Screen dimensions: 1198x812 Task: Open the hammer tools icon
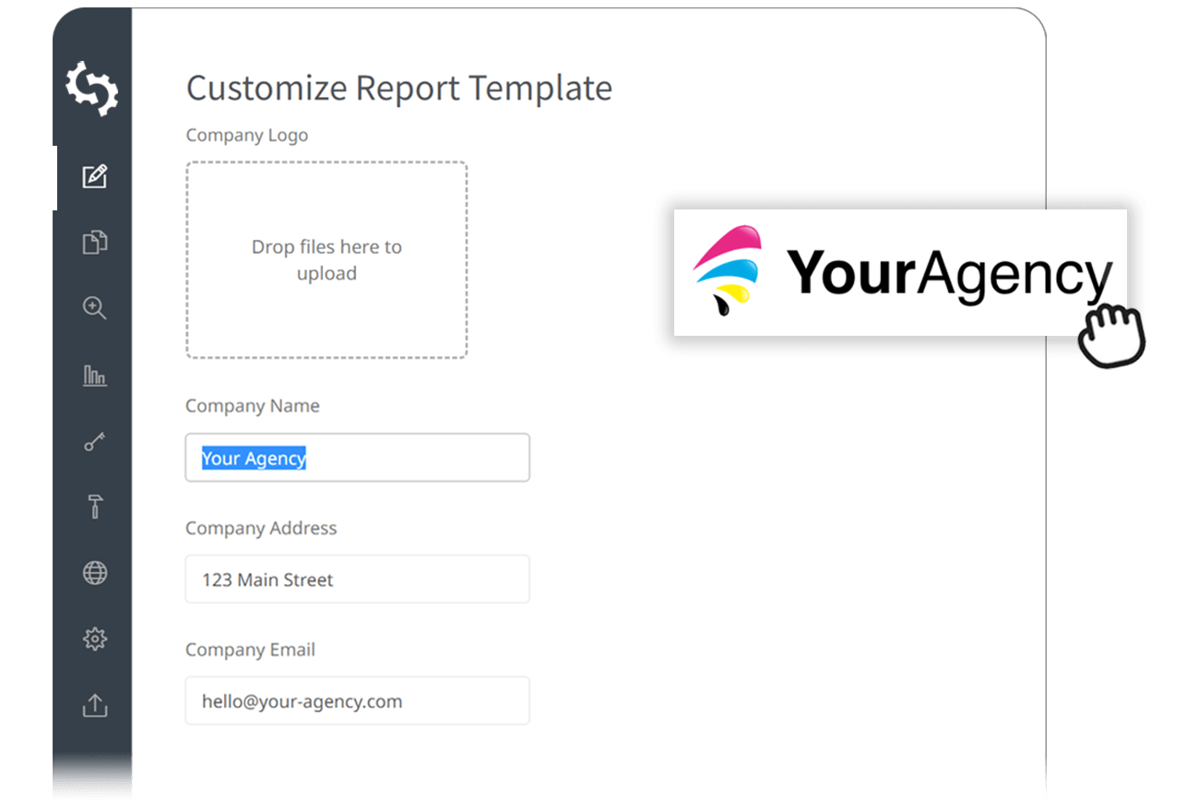click(94, 507)
